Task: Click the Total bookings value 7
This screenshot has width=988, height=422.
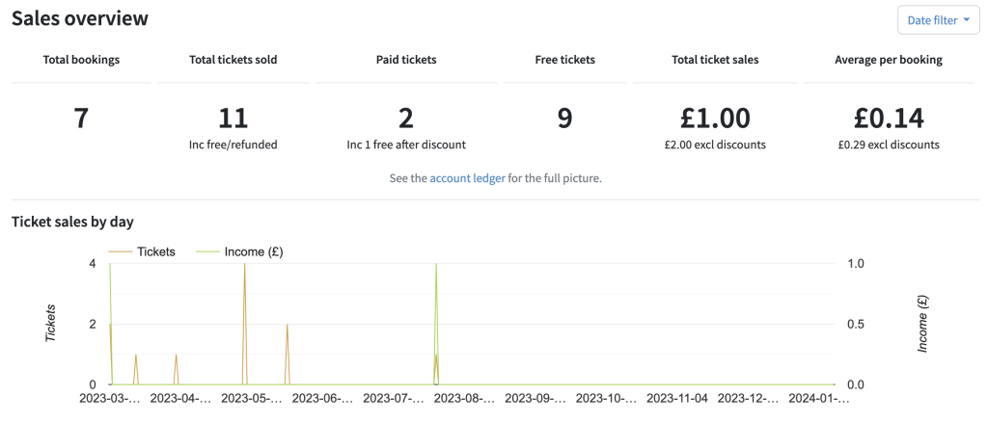Action: (81, 119)
